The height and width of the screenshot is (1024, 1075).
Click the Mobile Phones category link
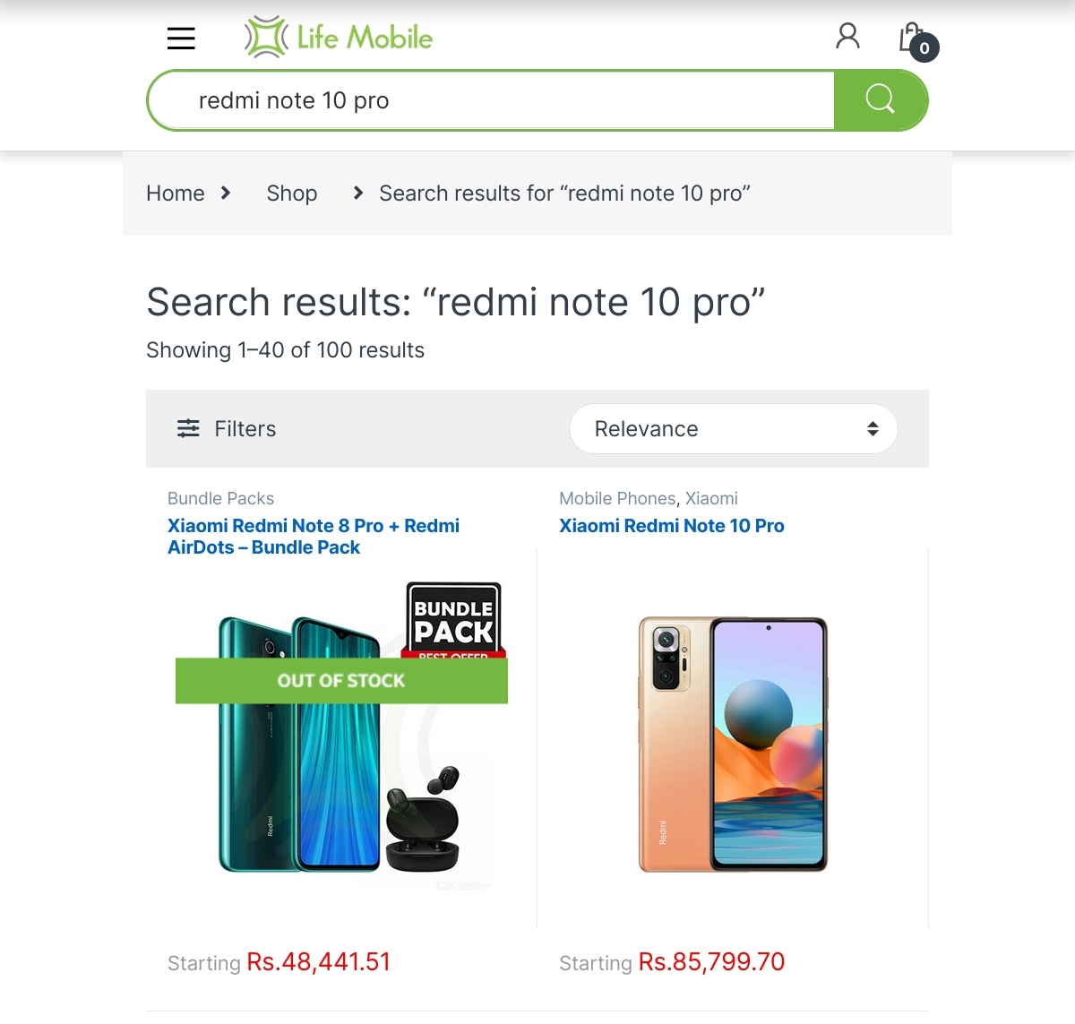(x=617, y=498)
